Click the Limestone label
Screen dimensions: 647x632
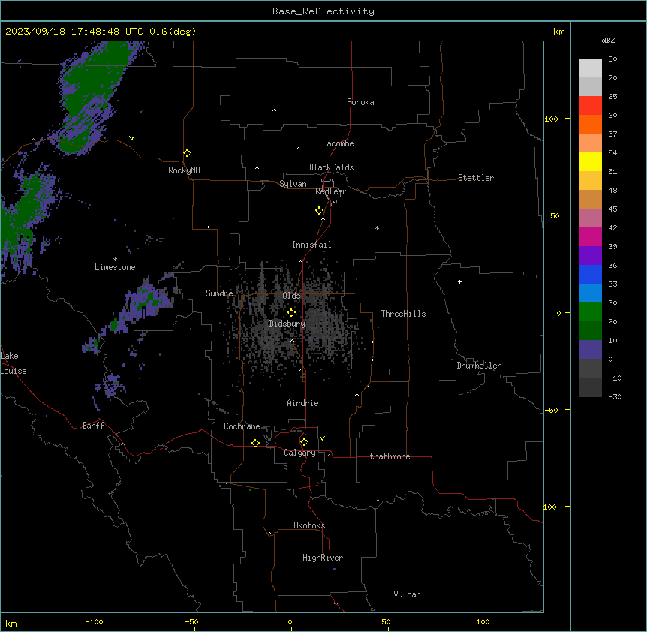(x=115, y=267)
